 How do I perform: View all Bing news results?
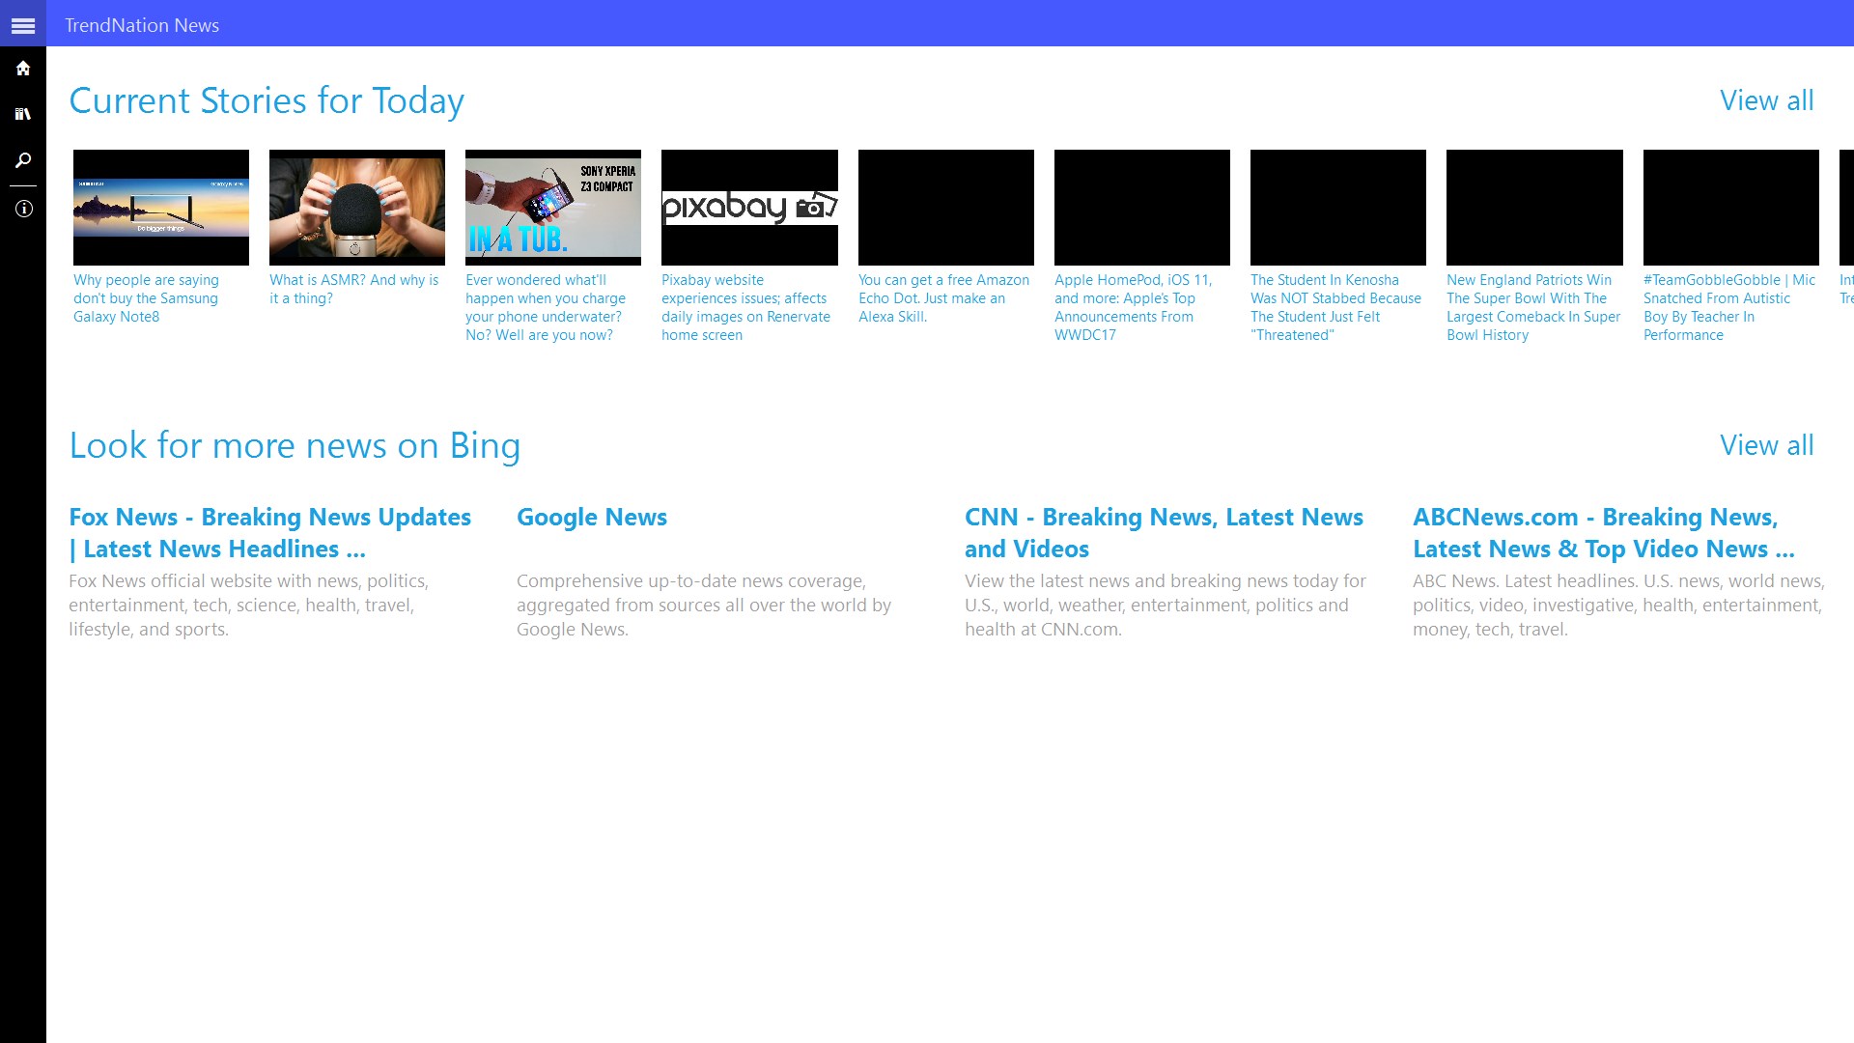tap(1766, 445)
